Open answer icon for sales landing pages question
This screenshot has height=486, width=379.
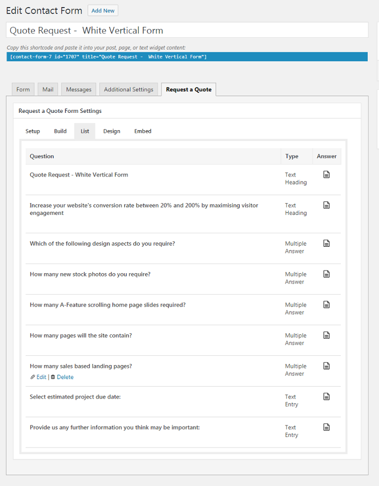[326, 366]
